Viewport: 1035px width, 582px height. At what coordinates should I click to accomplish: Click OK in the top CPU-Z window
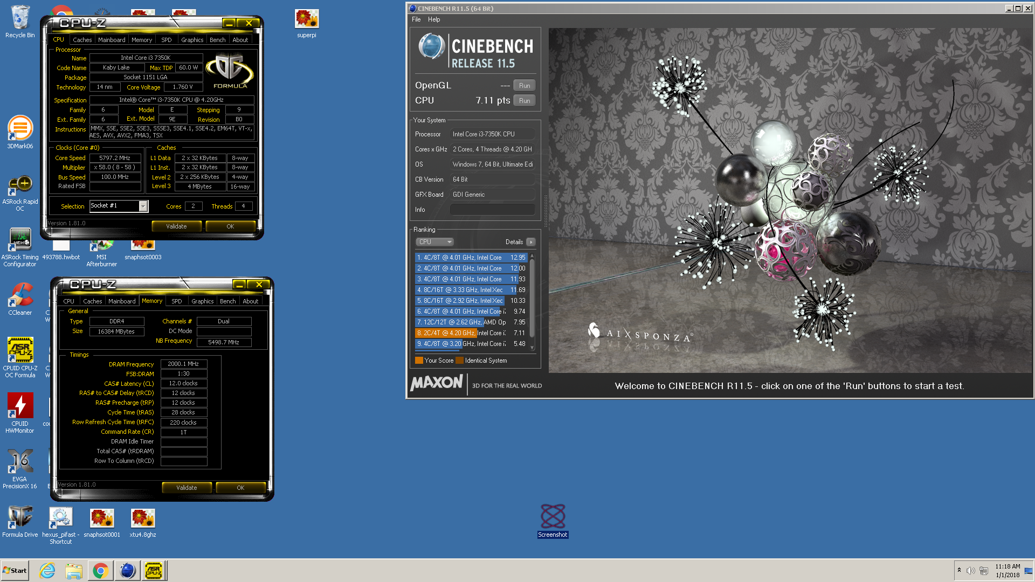230,226
